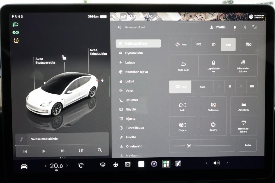Image resolution: width=275 pixels, height=183 pixels.
Task: Skip to next track
Action: pyautogui.click(x=63, y=151)
